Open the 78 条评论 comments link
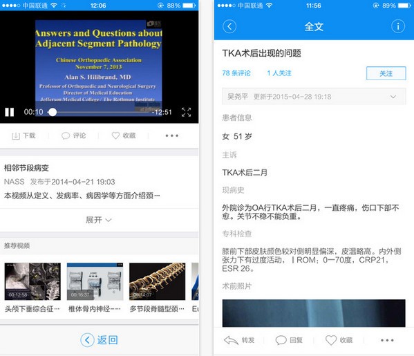The height and width of the screenshot is (356, 414). click(236, 73)
